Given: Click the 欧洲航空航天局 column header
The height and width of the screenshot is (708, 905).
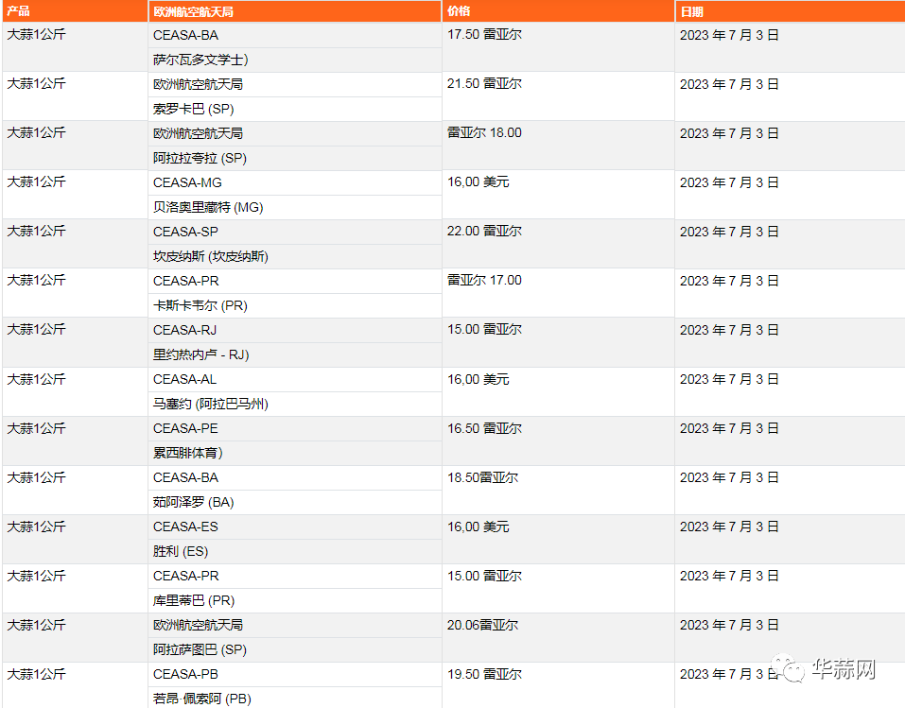Looking at the screenshot, I should [x=295, y=11].
